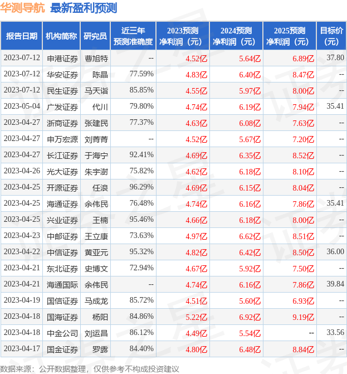
Task: Click researcher name 张建民
Action: [96, 123]
